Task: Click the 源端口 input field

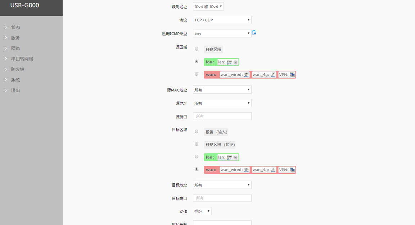Action: point(222,116)
